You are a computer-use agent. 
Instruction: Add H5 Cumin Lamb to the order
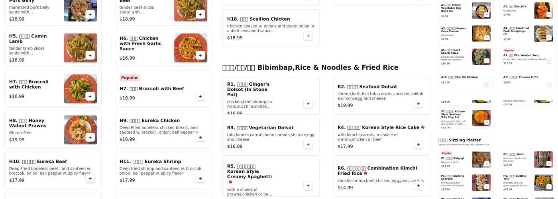(90, 55)
